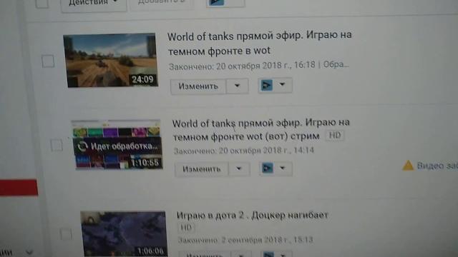
Task: Expand arrow next to Изменить on 14:14 video
Action: (239, 168)
